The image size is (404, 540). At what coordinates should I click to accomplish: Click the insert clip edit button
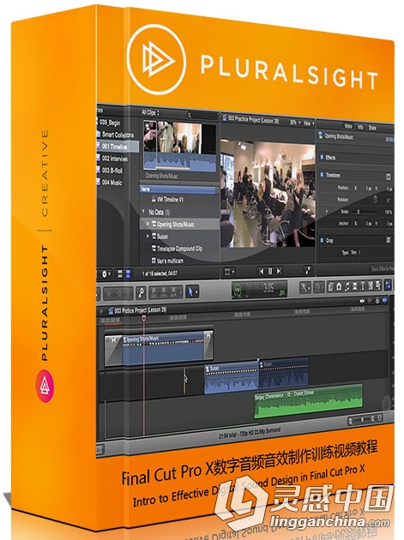(x=164, y=293)
